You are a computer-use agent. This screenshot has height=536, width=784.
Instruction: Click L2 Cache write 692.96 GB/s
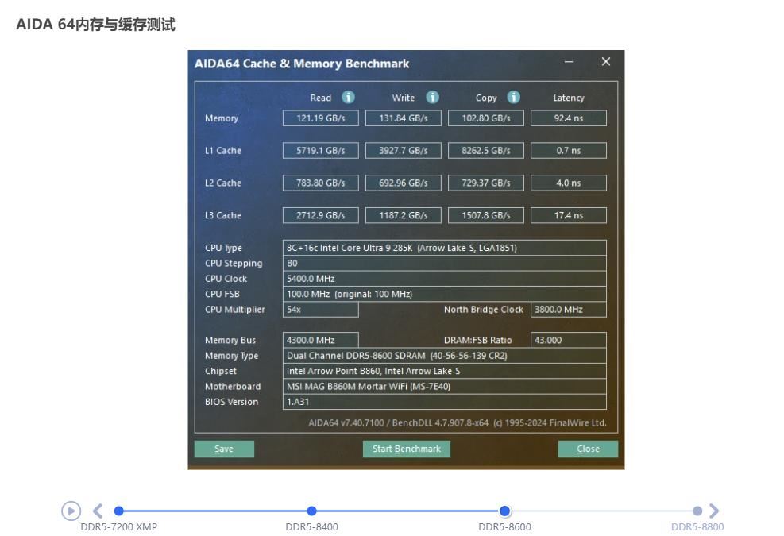[x=404, y=183]
